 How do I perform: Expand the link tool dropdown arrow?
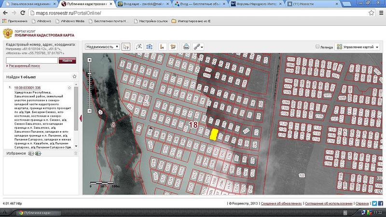[x=202, y=47]
